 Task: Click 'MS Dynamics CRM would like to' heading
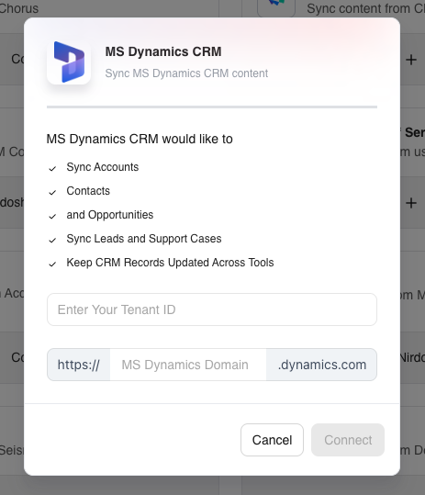[140, 139]
